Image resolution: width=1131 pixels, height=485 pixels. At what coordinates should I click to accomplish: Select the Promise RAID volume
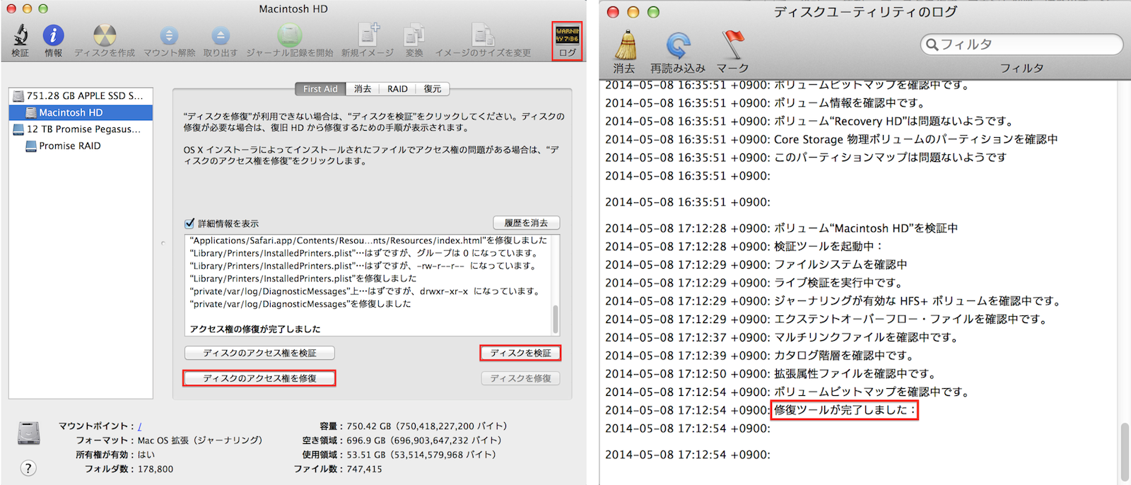pyautogui.click(x=81, y=146)
